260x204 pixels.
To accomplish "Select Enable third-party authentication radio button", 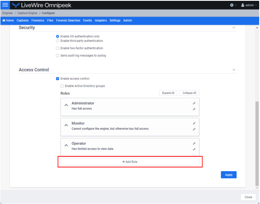I will tap(58, 41).
